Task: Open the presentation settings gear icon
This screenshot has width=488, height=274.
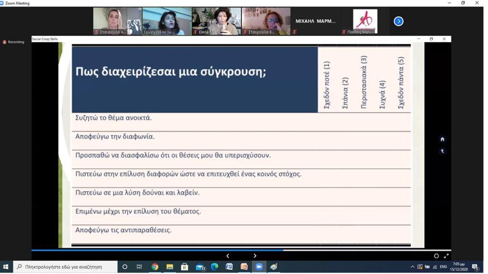Action: (436, 256)
